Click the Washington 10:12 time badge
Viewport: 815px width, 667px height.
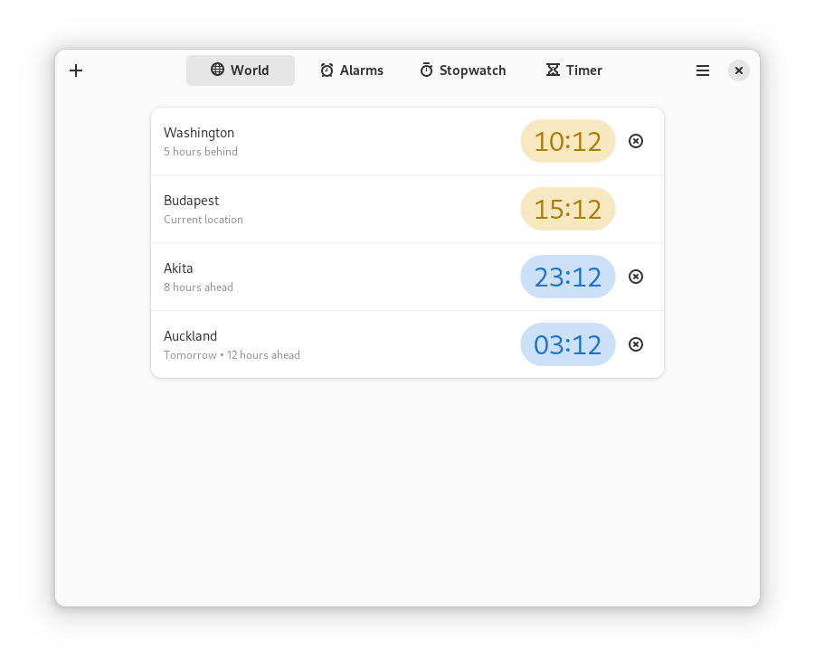tap(567, 141)
